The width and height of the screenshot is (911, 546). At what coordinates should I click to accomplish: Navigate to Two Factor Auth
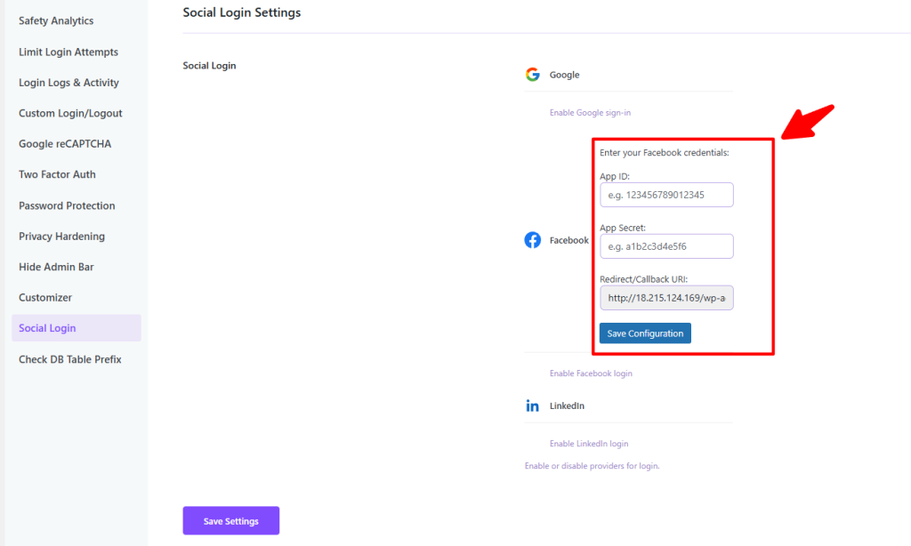57,174
